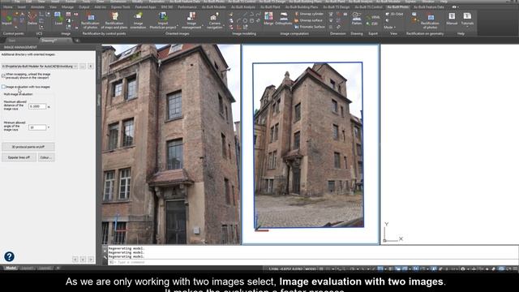
Task: Open the As-Built Modeler ribbon tab
Action: (214, 7)
